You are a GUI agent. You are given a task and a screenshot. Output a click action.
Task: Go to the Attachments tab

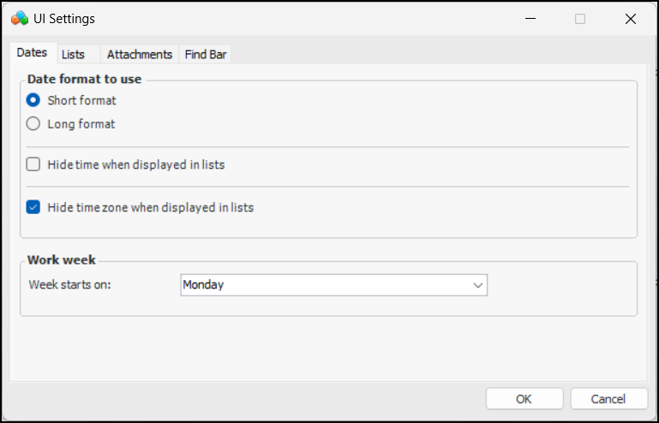139,54
